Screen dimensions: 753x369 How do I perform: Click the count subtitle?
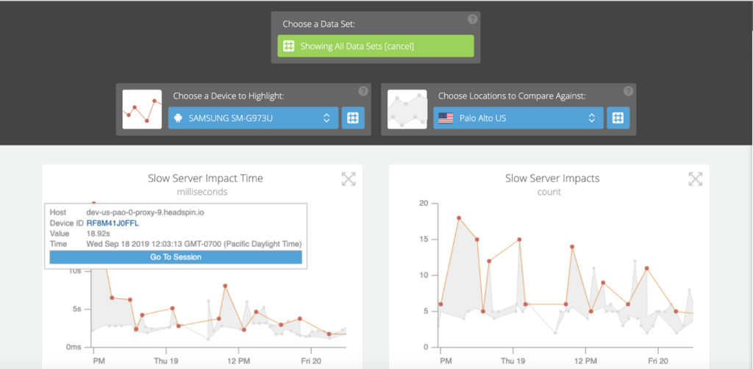(549, 192)
